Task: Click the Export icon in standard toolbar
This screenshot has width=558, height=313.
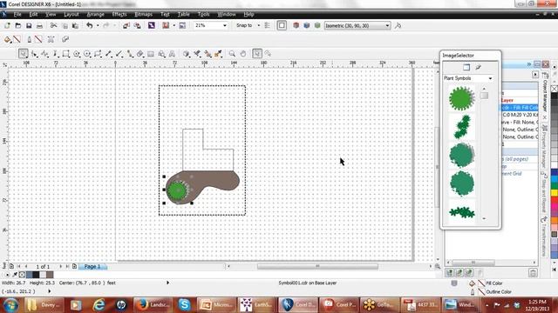Action: pyautogui.click(x=138, y=25)
